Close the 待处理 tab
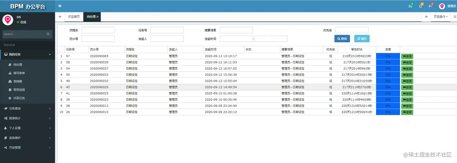This screenshot has width=457, height=163. (x=97, y=17)
